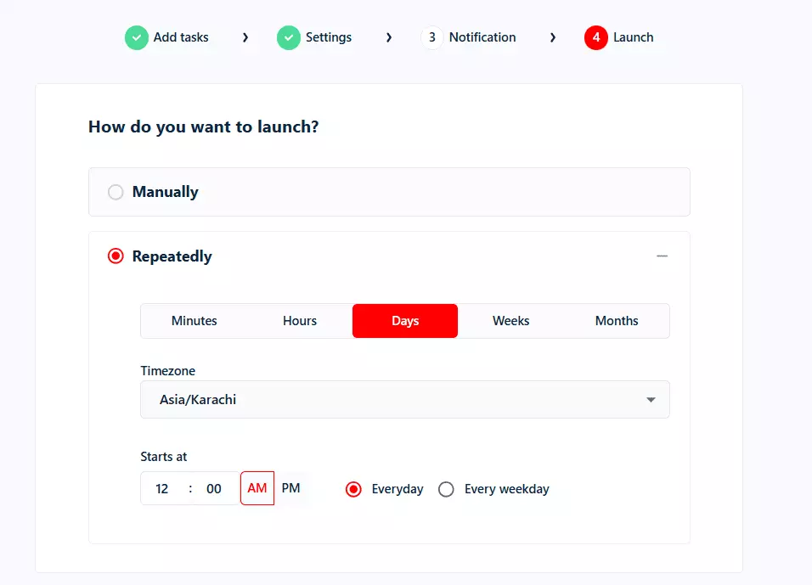812x585 pixels.
Task: Select the Manually launch option
Action: pyautogui.click(x=116, y=192)
